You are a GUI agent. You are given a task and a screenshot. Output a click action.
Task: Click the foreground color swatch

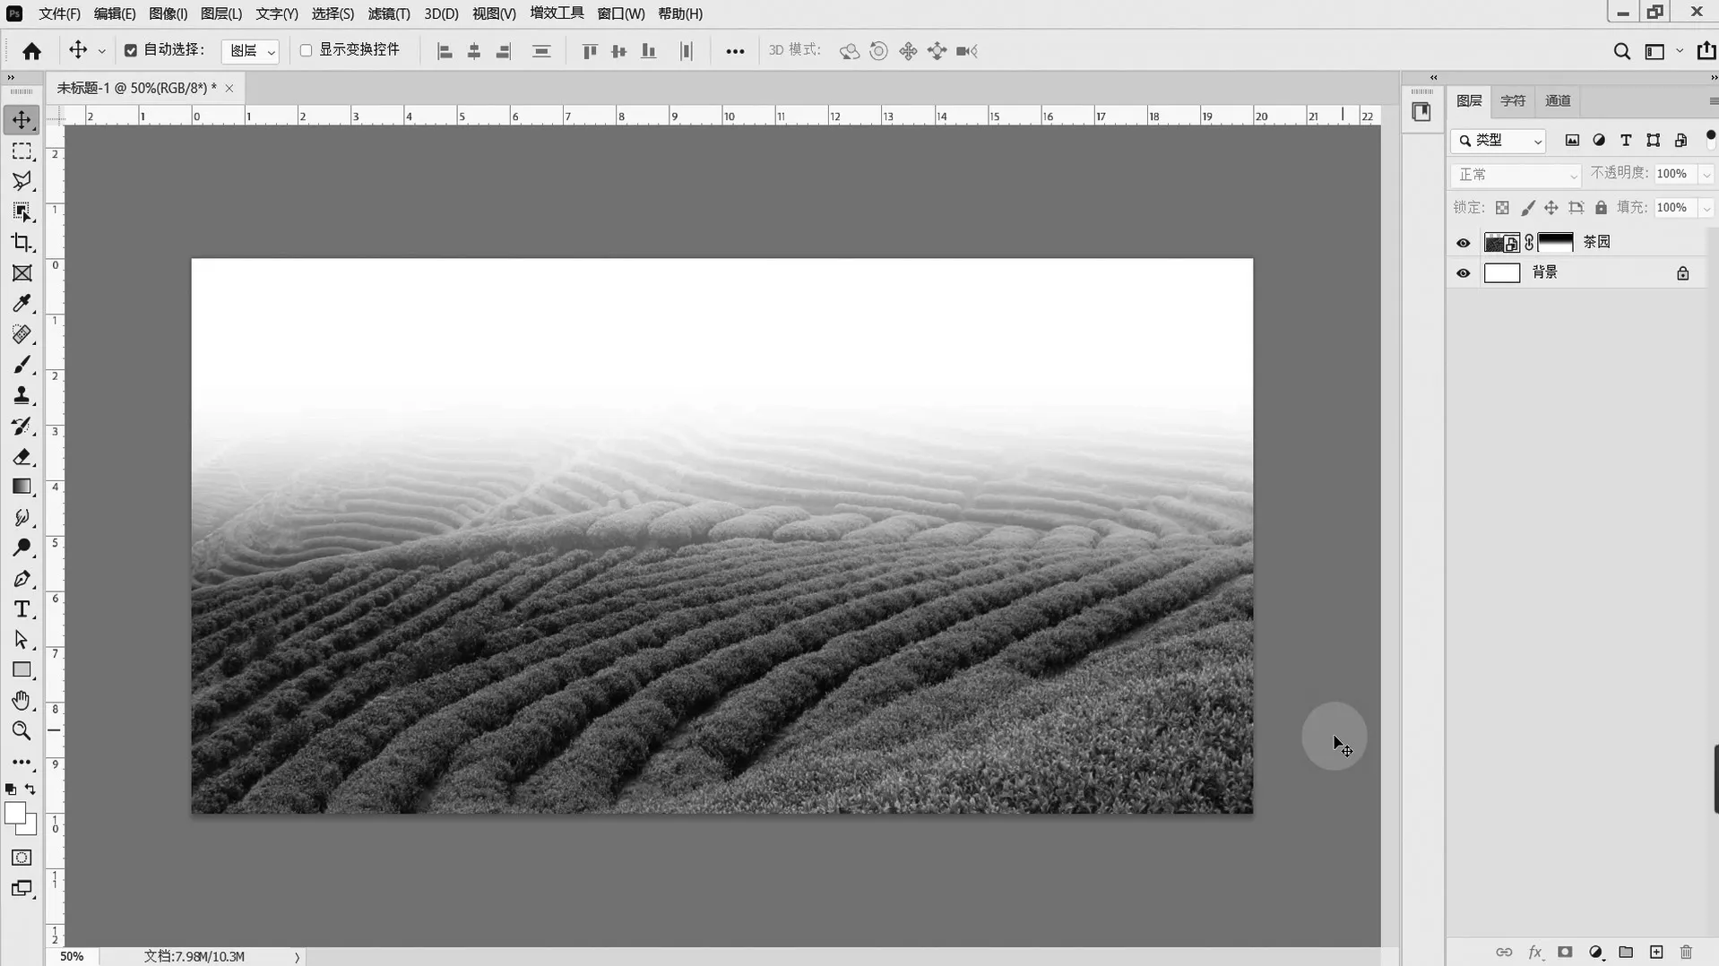14,813
